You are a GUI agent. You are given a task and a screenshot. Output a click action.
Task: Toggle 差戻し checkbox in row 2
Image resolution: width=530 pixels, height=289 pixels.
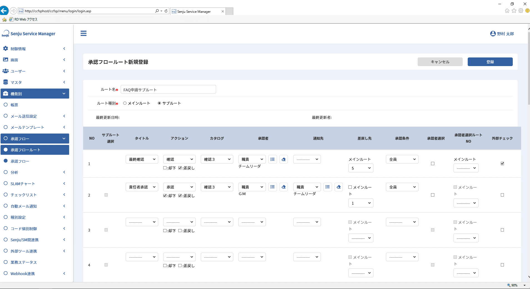180,196
